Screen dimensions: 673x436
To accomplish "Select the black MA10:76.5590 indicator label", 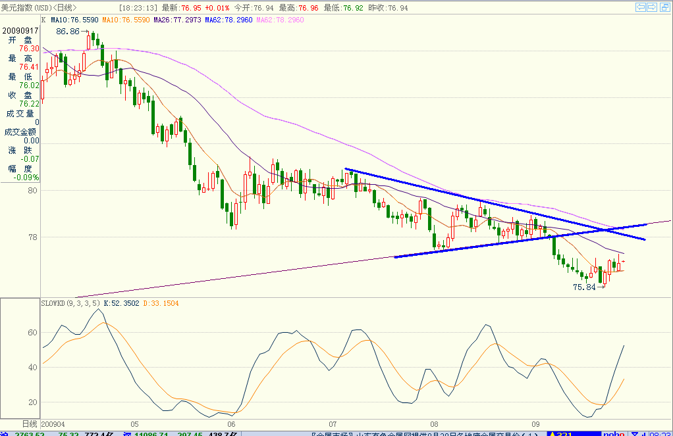I will pyautogui.click(x=74, y=20).
